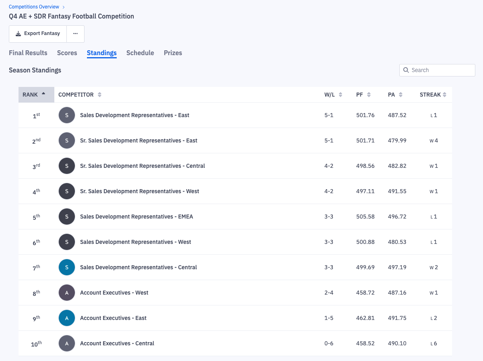Sort table by Streak column
The height and width of the screenshot is (361, 483).
[x=433, y=95]
